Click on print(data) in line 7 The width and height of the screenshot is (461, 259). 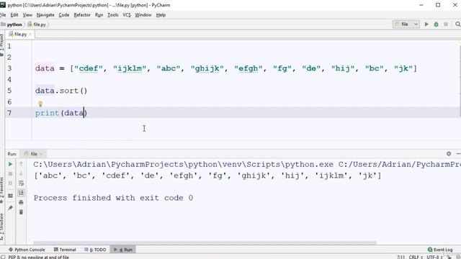[x=61, y=113]
